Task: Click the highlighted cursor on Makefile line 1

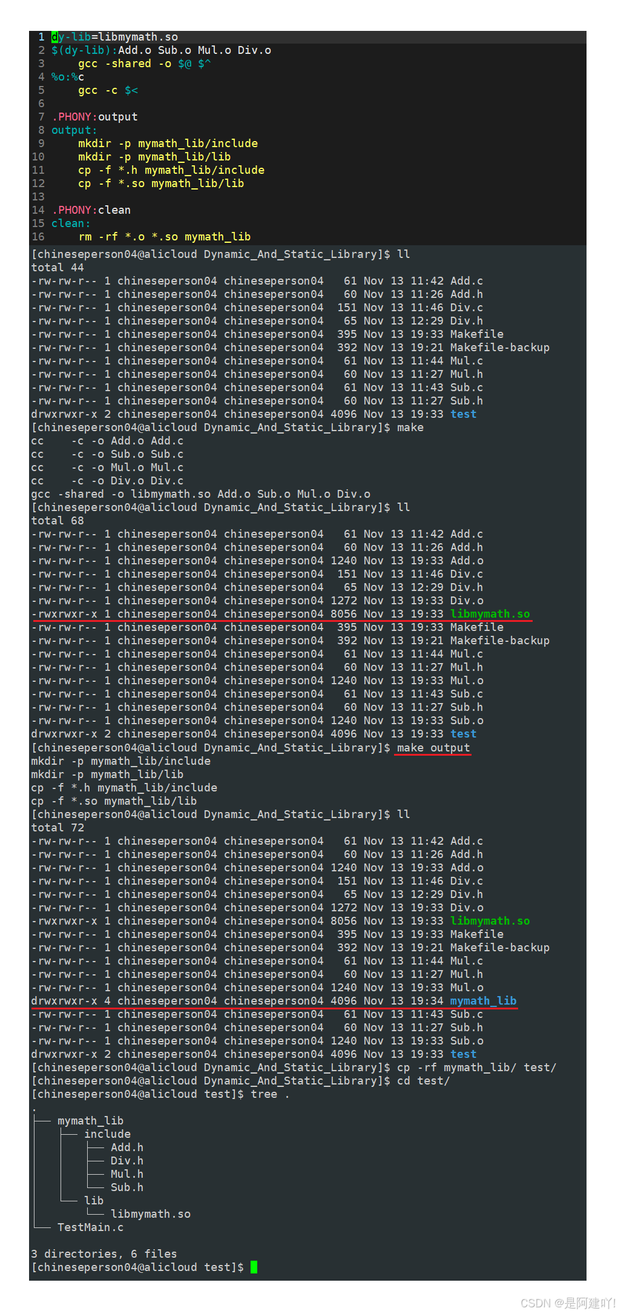Action: coord(54,37)
